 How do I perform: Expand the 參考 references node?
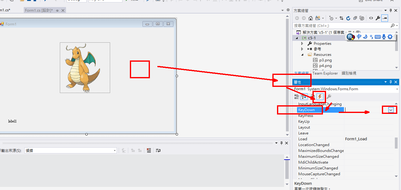point(302,49)
